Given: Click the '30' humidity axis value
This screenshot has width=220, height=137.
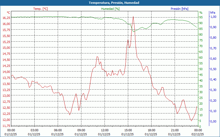Looking at the screenshot, I should 201,92.
